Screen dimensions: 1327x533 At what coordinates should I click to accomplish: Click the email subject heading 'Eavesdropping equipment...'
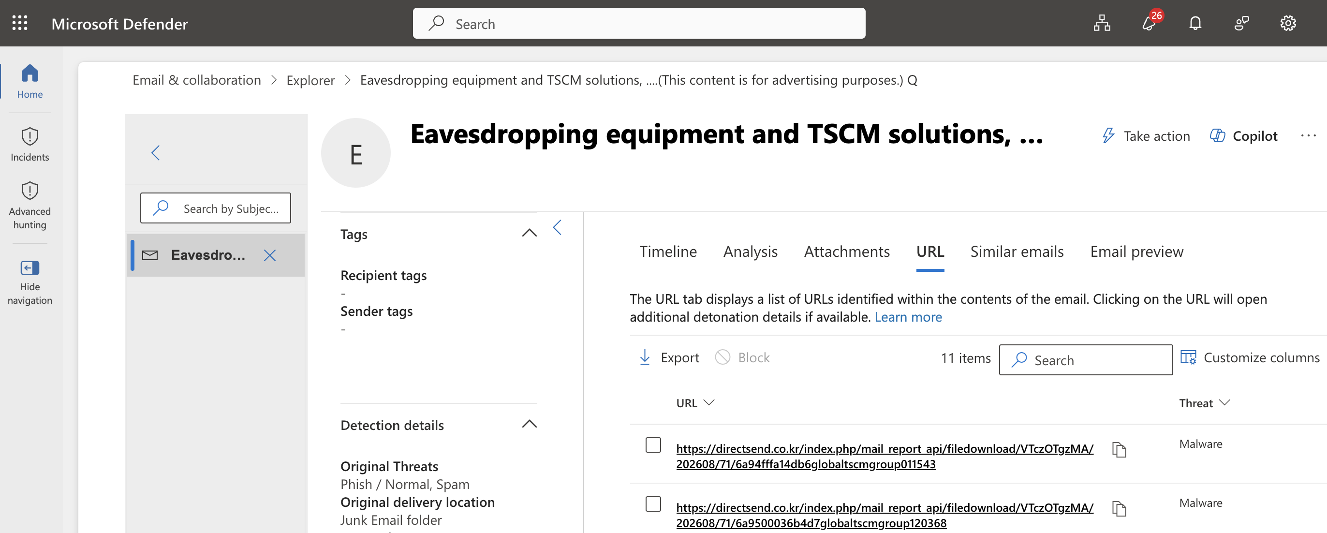726,134
